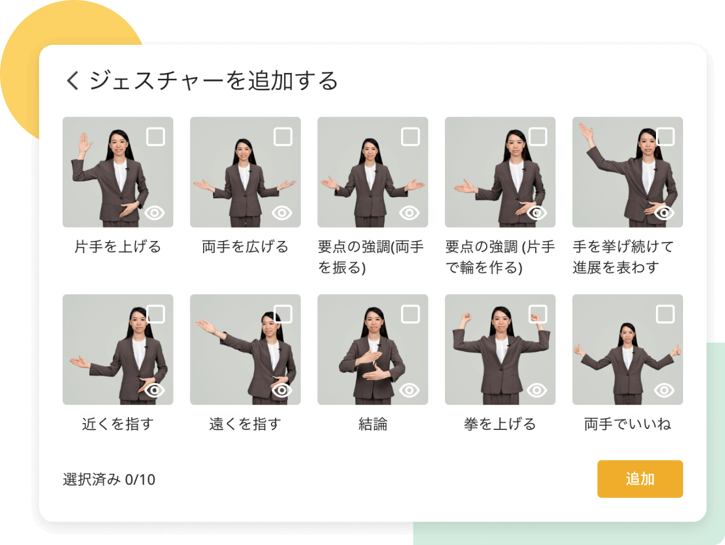The image size is (725, 545).
Task: Preview the 要点の強調(両手を振る) gesture with its eye icon
Action: pyautogui.click(x=410, y=213)
